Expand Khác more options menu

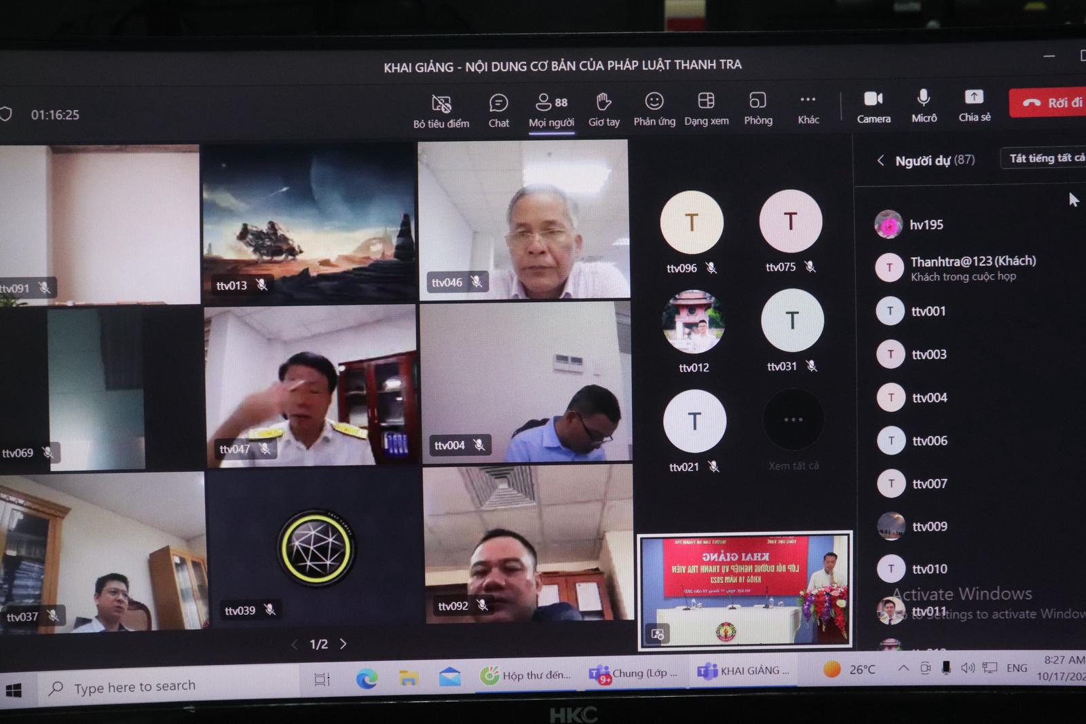[808, 107]
